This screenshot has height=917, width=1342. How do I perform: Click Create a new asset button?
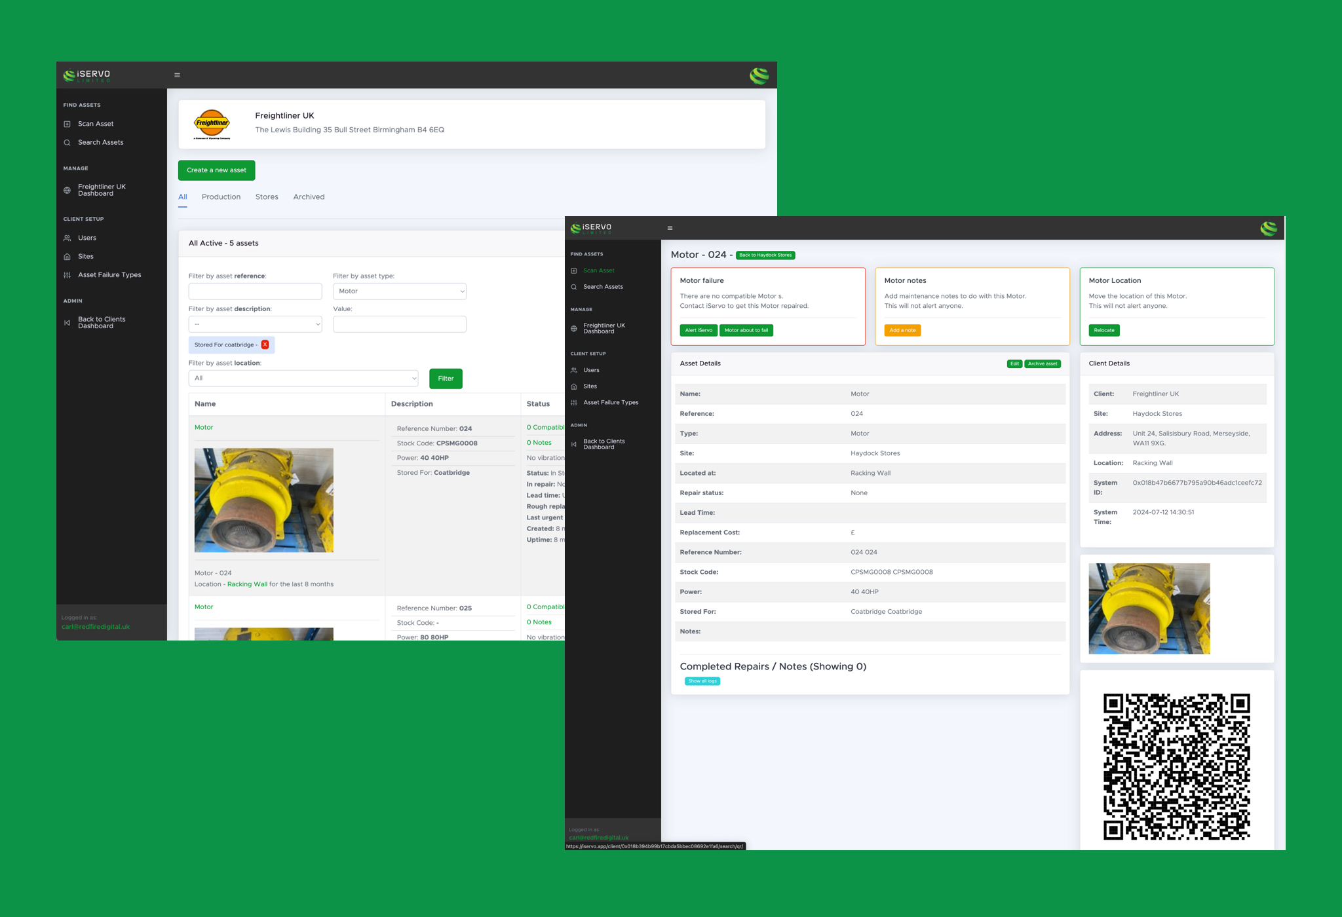[x=217, y=170]
